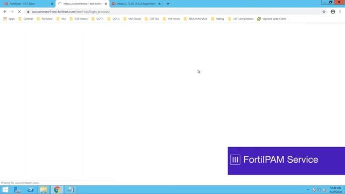Go back using the browser back arrow
Viewport: 345px width, 194px height.
coord(5,12)
